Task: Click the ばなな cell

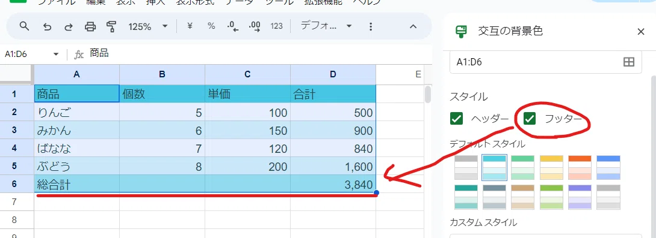Action: click(x=76, y=148)
